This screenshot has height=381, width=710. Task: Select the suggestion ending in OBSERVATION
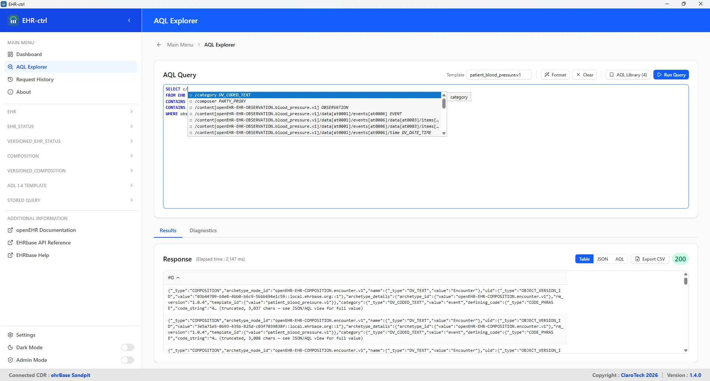(x=315, y=107)
